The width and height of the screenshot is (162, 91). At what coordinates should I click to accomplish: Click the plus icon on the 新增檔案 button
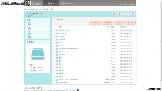coord(127,14)
